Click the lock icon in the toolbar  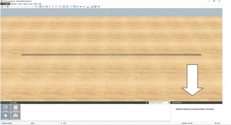[x=50, y=7]
